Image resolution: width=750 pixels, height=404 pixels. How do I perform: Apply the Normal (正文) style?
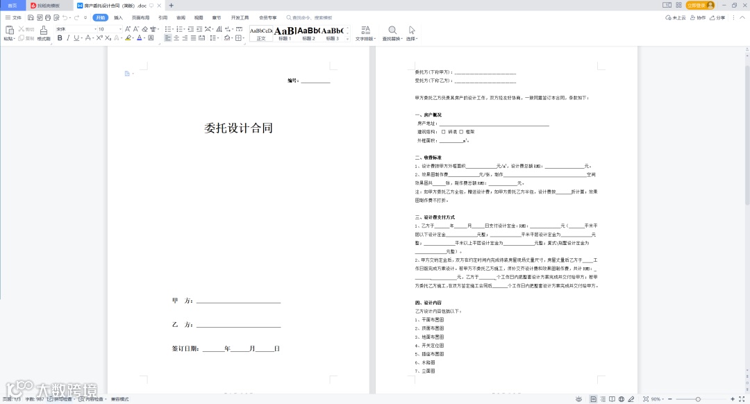(261, 33)
